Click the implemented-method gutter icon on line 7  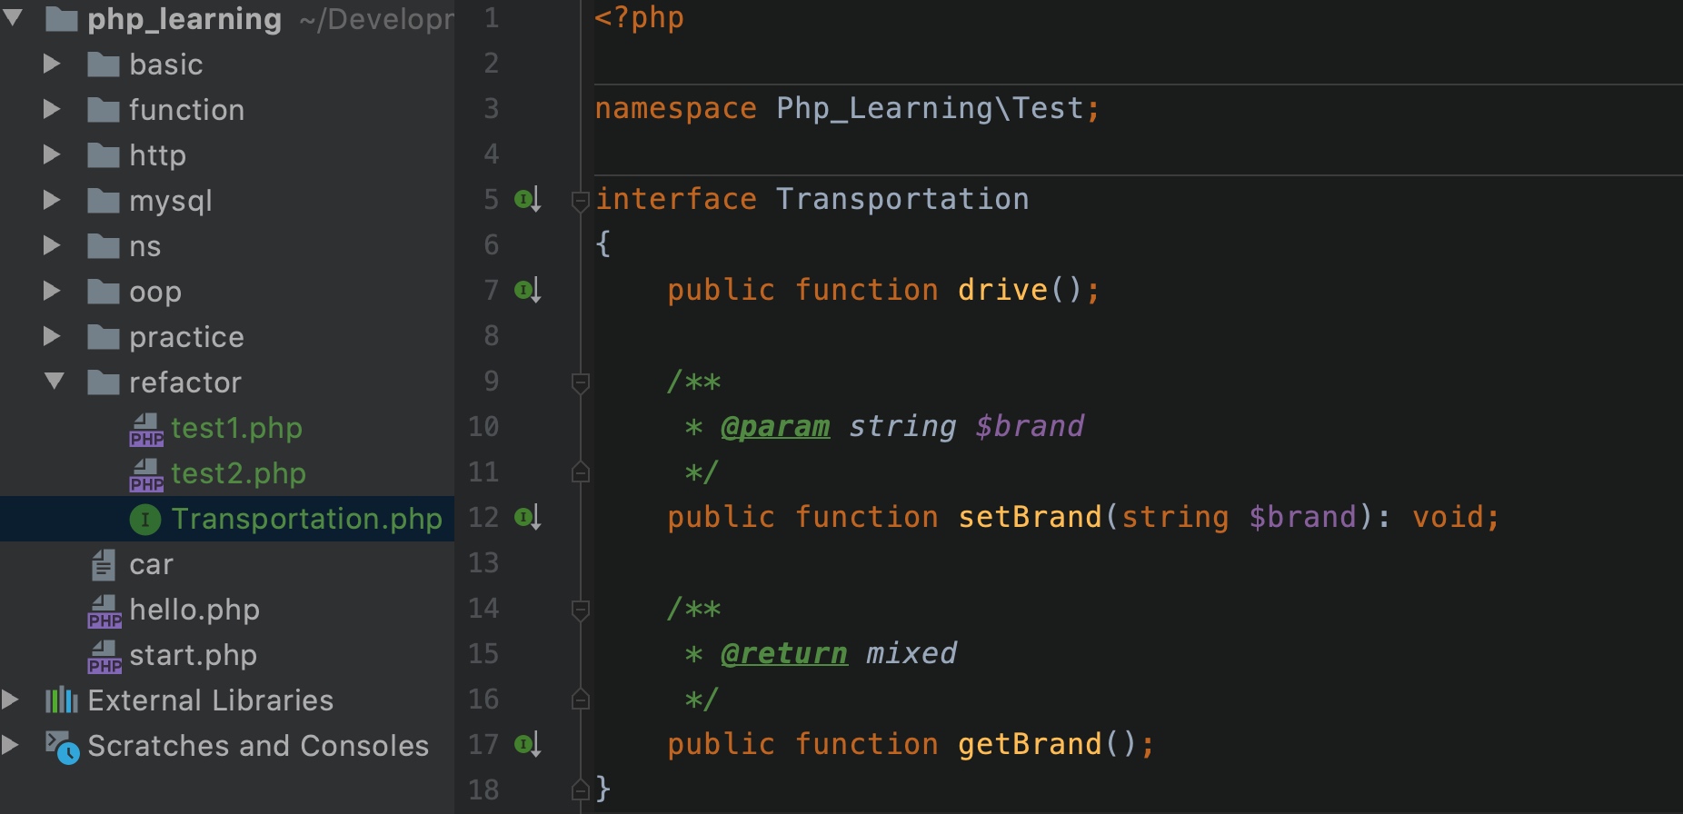click(528, 290)
